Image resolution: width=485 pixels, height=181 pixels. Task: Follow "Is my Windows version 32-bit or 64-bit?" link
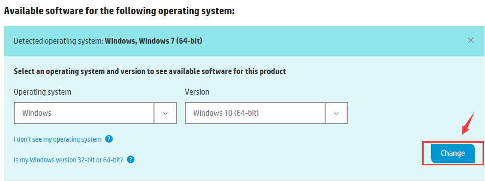(x=69, y=160)
